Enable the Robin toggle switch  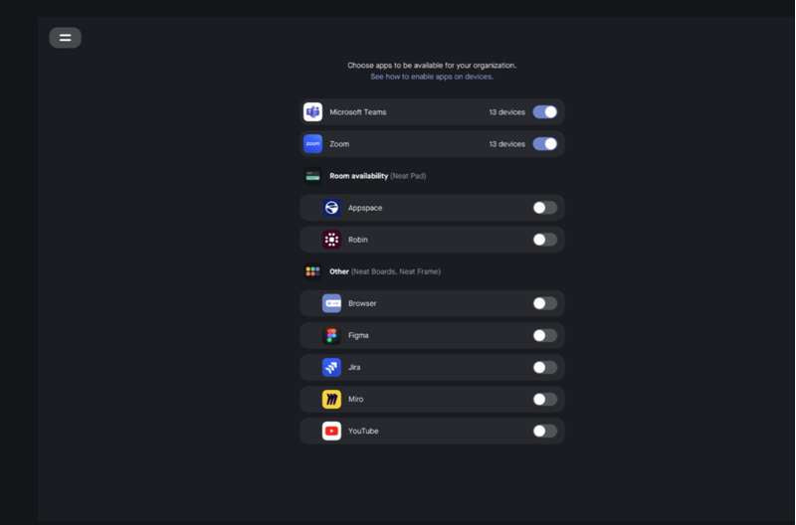tap(544, 240)
